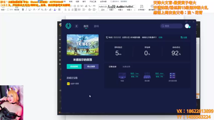Open 设置 with sliders icon
The height and width of the screenshot is (120, 214).
184,37
